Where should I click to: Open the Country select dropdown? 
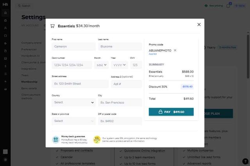tap(74, 102)
